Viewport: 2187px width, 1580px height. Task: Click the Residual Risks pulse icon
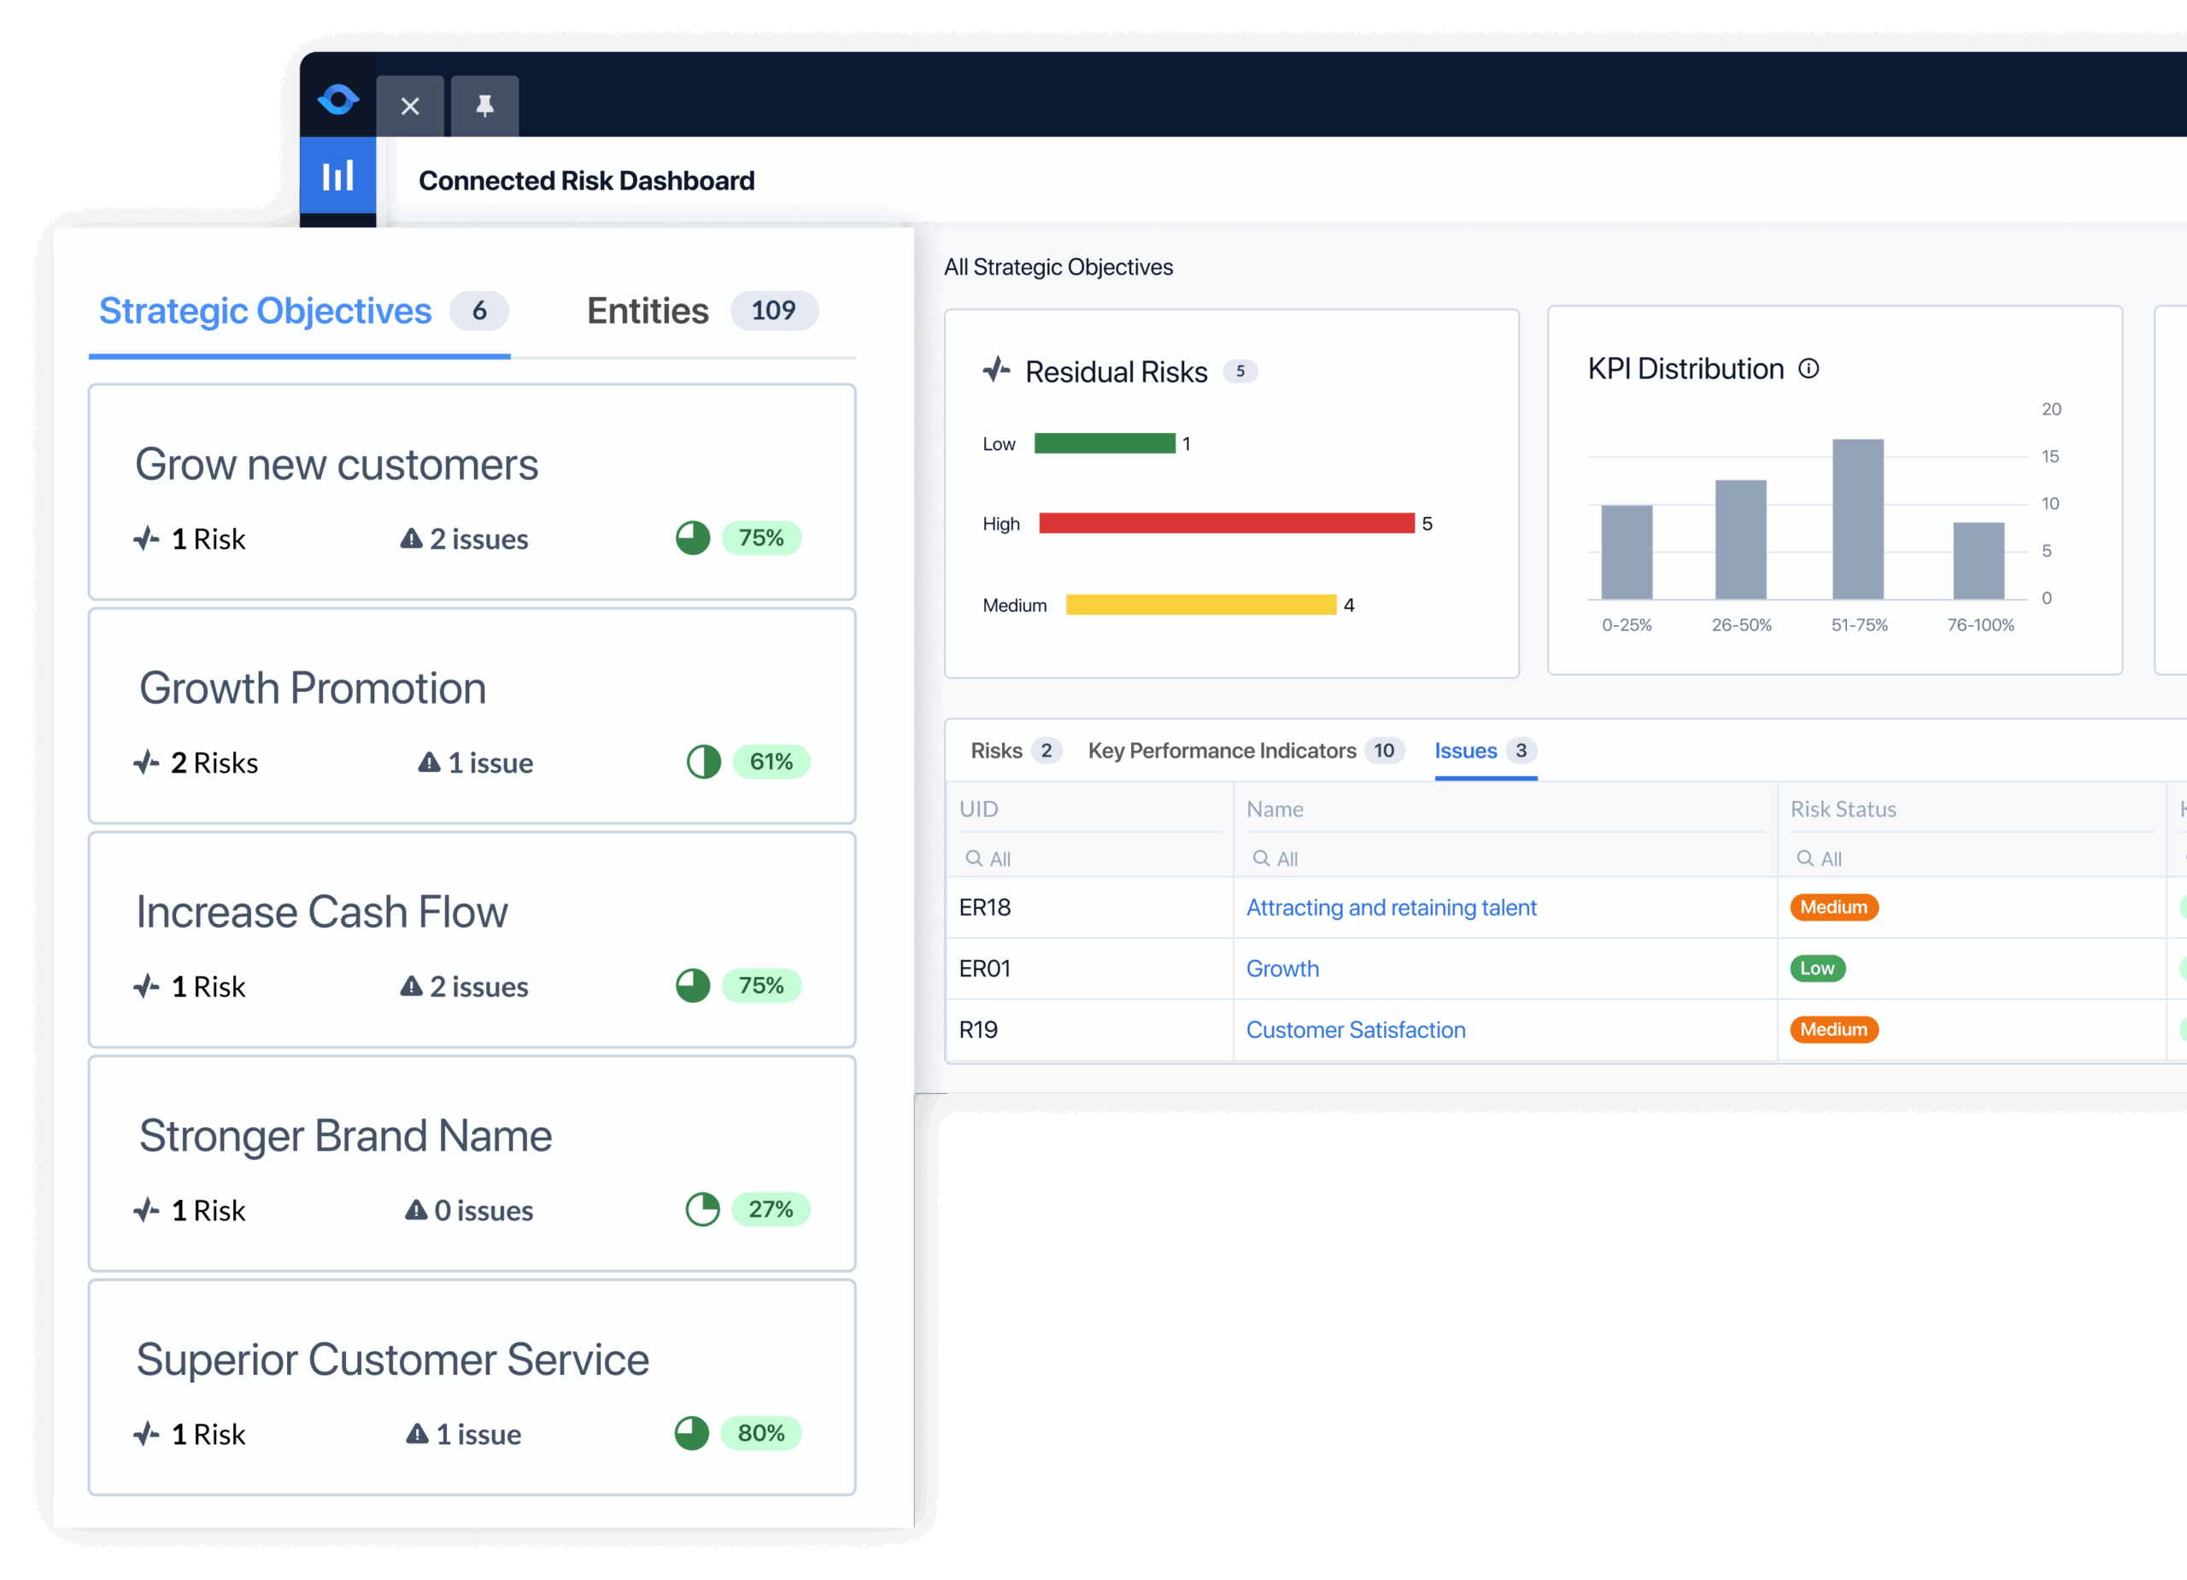tap(996, 370)
